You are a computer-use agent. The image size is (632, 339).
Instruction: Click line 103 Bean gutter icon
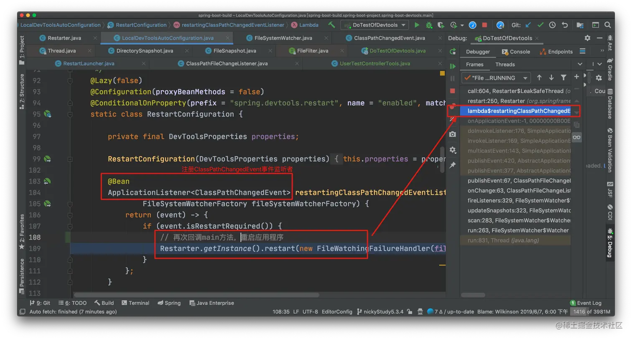click(x=47, y=181)
